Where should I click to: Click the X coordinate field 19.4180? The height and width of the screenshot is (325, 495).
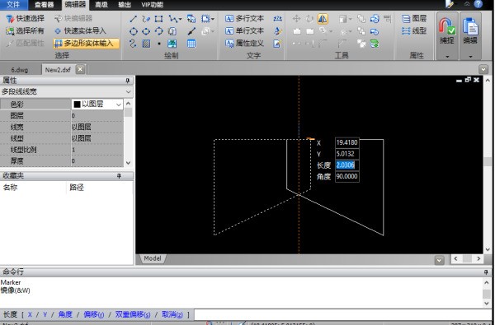(x=347, y=142)
